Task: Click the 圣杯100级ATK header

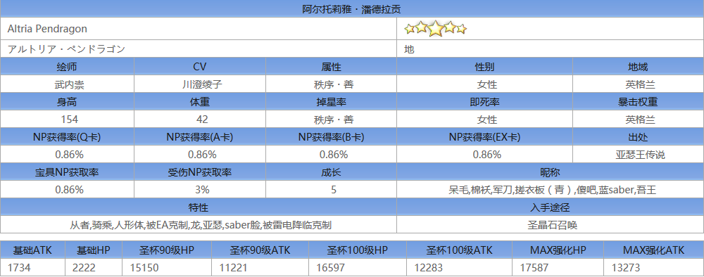Action: point(459,250)
